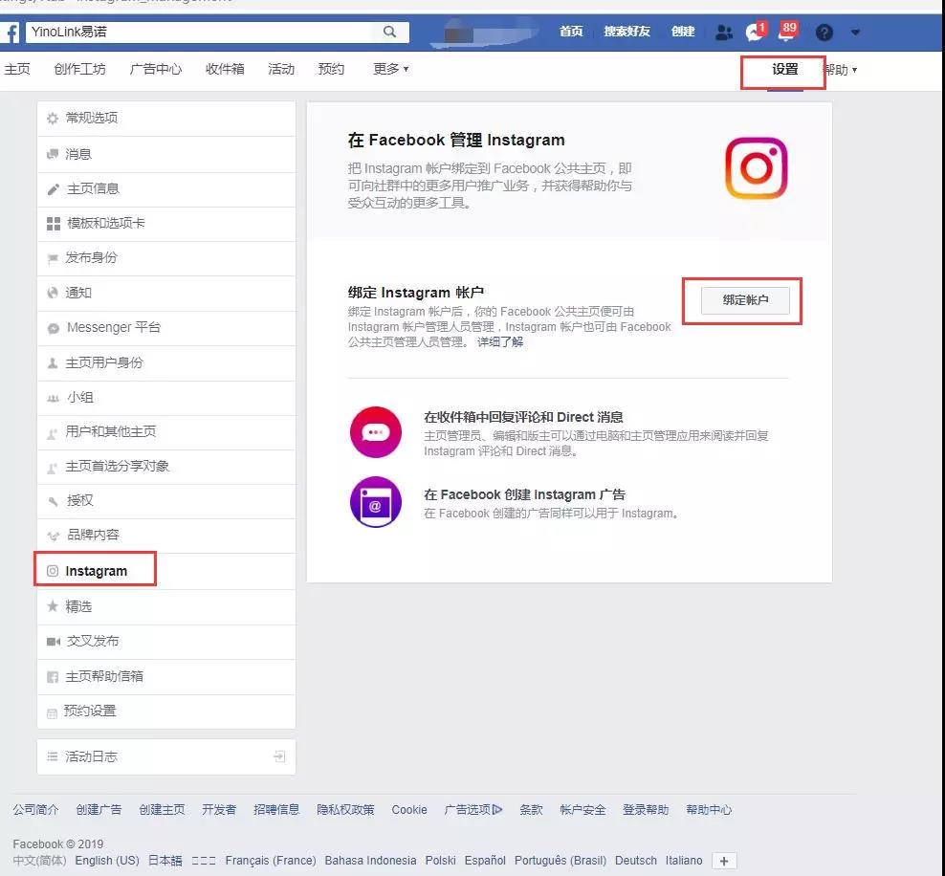945x876 pixels.
Task: Click the 活动日志 export arrow icon
Action: 279,756
